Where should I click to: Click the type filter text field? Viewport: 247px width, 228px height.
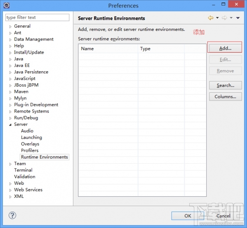[x=38, y=17]
